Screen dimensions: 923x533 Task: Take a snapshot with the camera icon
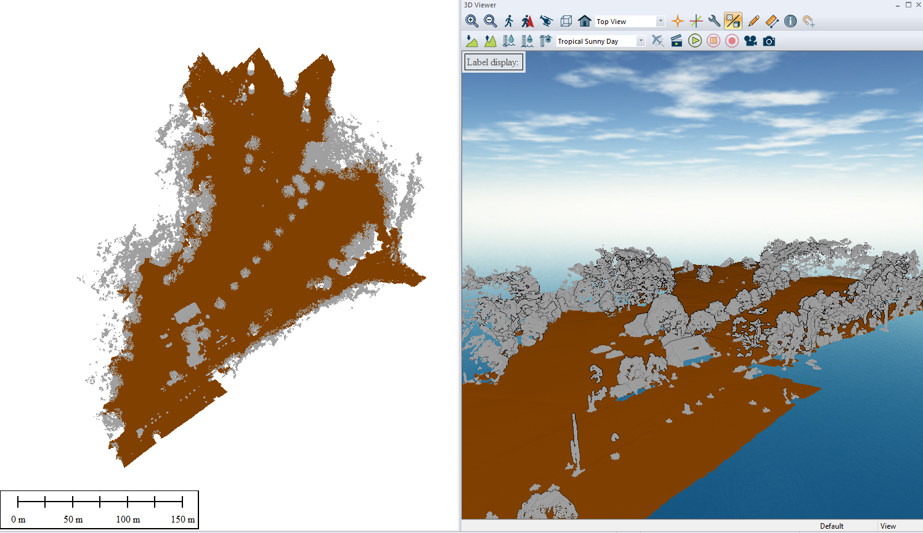[x=769, y=41]
